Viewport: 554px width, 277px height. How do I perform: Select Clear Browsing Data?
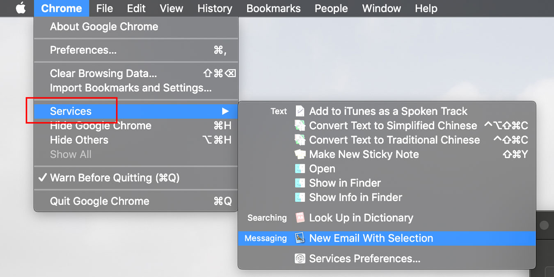coord(103,73)
